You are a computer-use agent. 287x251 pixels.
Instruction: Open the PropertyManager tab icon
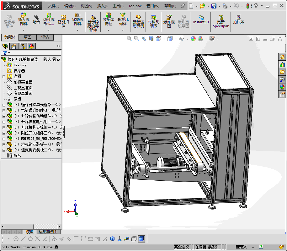coord(14,46)
